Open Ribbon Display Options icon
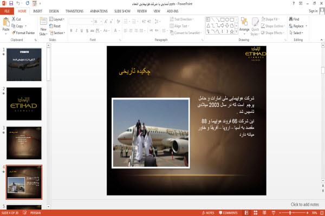The image size is (325, 216). click(x=301, y=4)
